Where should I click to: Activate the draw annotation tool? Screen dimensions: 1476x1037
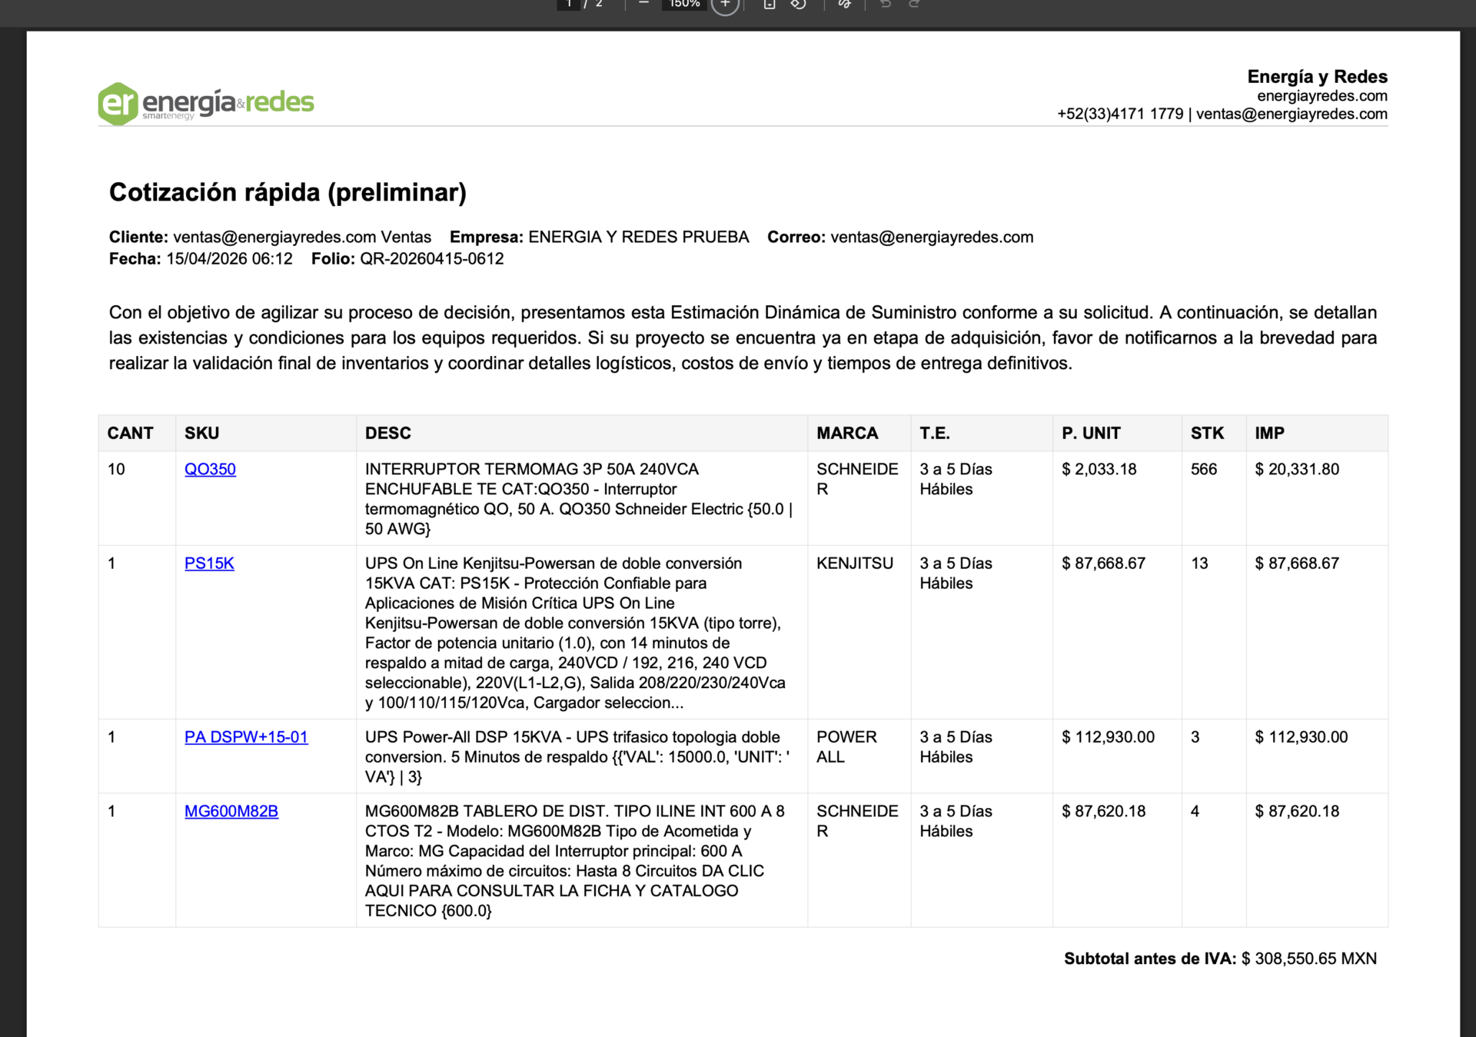[x=844, y=4]
